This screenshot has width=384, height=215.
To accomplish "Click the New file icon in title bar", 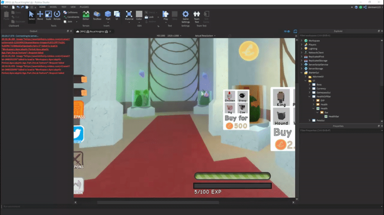I will tap(13, 7).
